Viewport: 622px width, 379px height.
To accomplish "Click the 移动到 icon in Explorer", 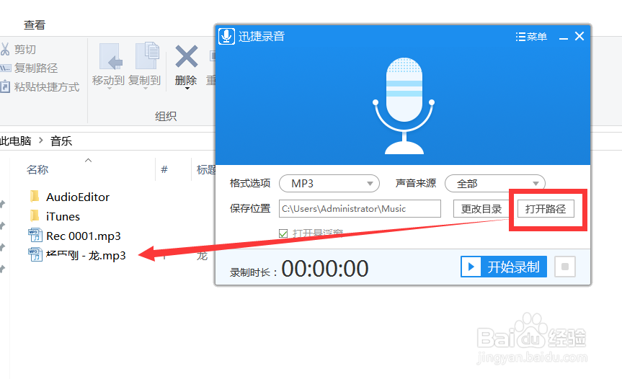I will [110, 57].
